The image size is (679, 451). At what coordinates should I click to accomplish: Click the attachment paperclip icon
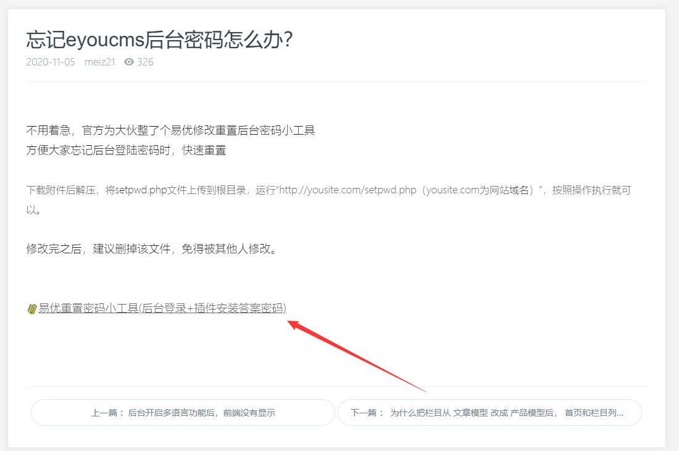click(31, 309)
